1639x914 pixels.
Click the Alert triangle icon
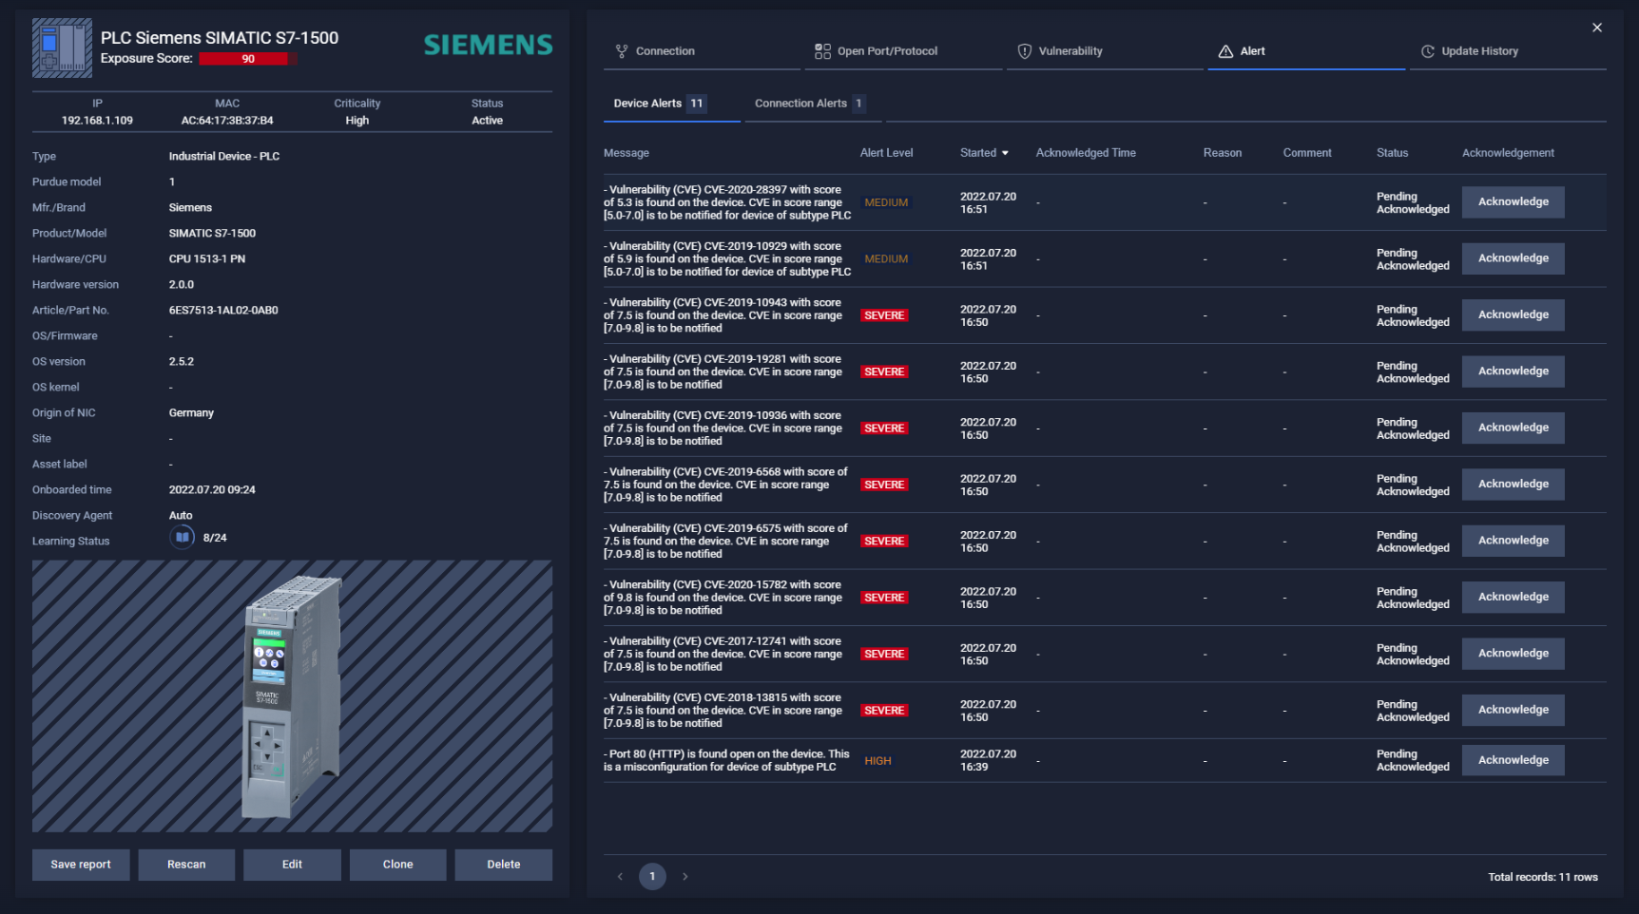pyautogui.click(x=1225, y=51)
